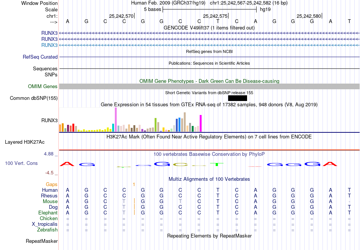
Task: Open the RefSeq Curated track label
Action: (x=40, y=57)
